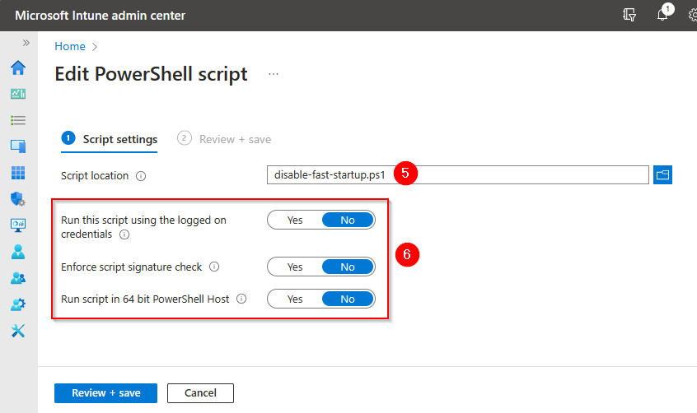
Task: Open Tenant administration in sidebar
Action: tap(17, 304)
